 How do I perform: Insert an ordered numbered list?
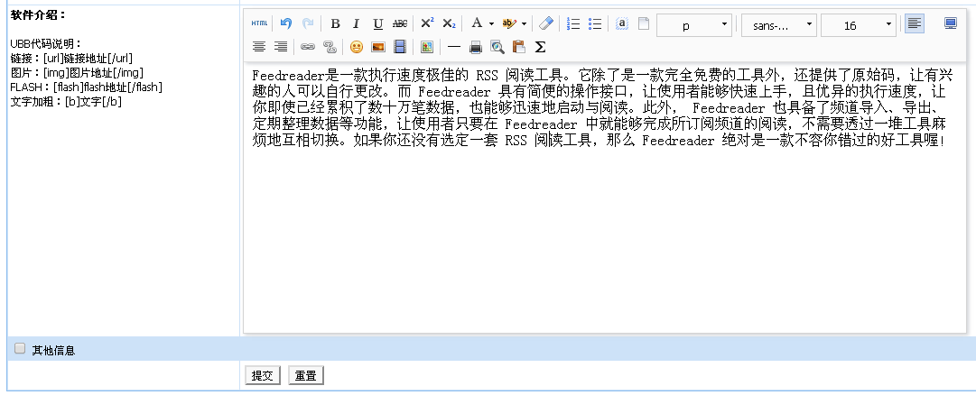pos(572,24)
